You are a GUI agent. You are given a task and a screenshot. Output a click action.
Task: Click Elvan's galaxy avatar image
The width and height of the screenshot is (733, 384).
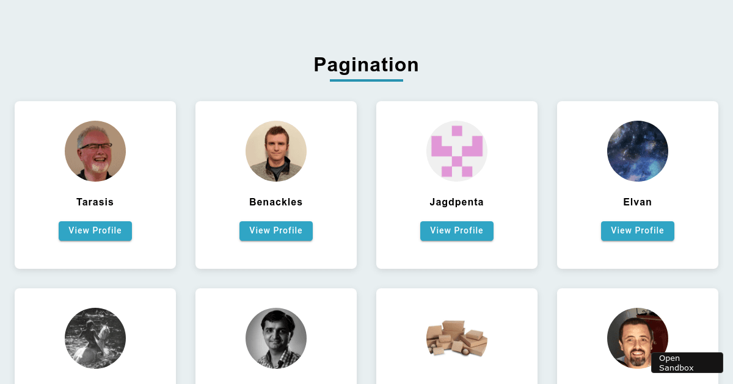638,151
